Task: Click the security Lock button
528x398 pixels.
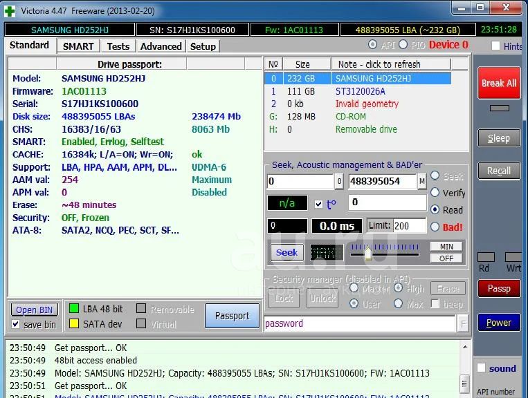Action: [x=284, y=298]
